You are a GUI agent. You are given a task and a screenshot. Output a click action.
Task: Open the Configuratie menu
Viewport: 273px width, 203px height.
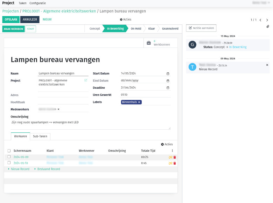click(37, 3)
